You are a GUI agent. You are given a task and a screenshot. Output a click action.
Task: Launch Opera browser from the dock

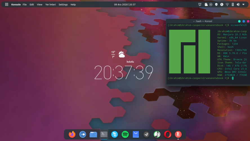point(168,135)
